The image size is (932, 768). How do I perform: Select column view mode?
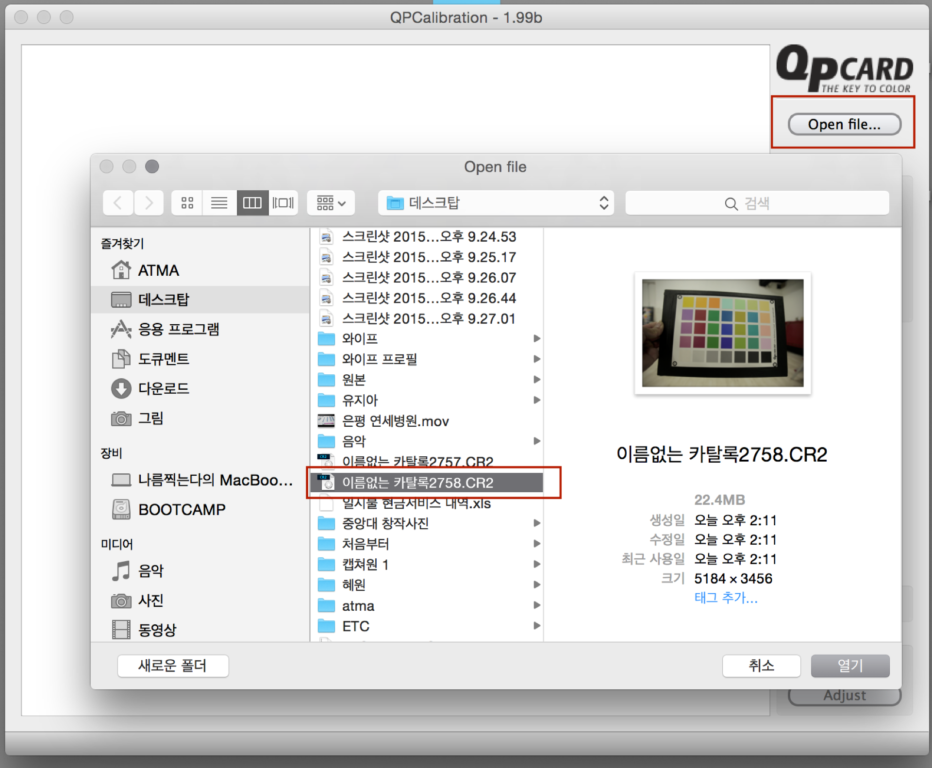pyautogui.click(x=252, y=203)
